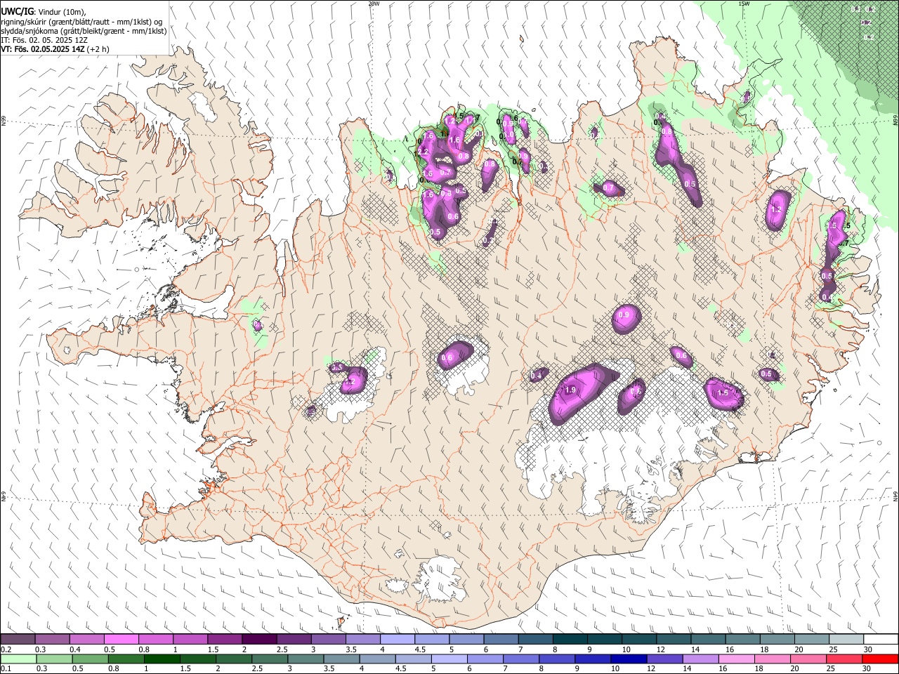
Task: Select the darkest green swatch labeled 1
Action: [x=163, y=659]
